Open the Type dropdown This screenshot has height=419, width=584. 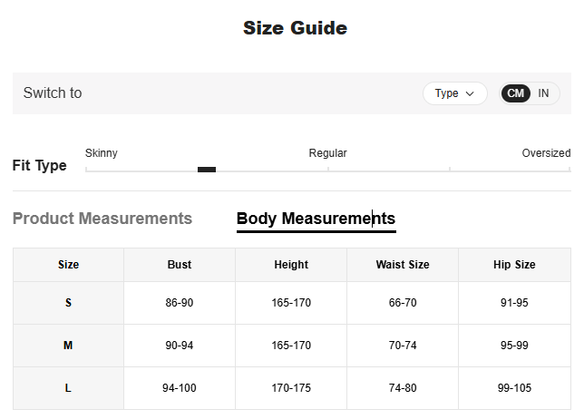tap(454, 93)
